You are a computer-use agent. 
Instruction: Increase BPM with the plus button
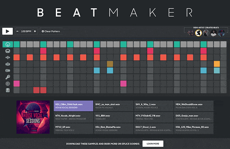pyautogui.click(x=35, y=31)
